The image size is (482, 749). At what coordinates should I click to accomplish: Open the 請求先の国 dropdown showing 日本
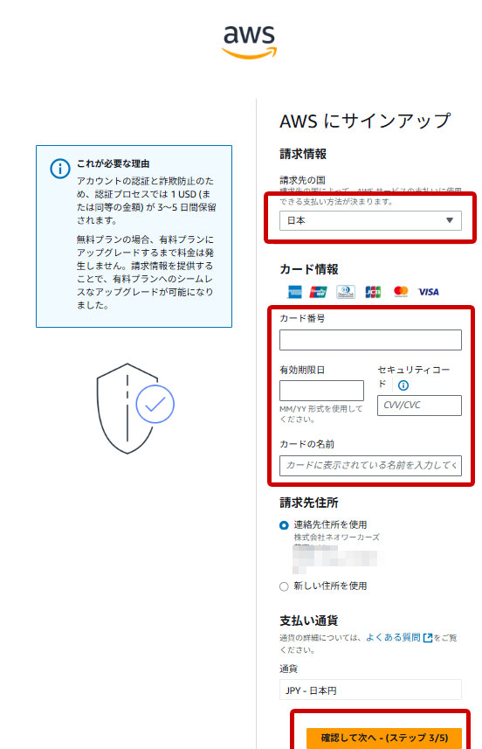click(x=370, y=221)
